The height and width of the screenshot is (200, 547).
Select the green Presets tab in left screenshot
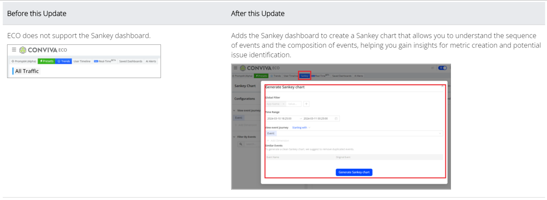pos(47,61)
